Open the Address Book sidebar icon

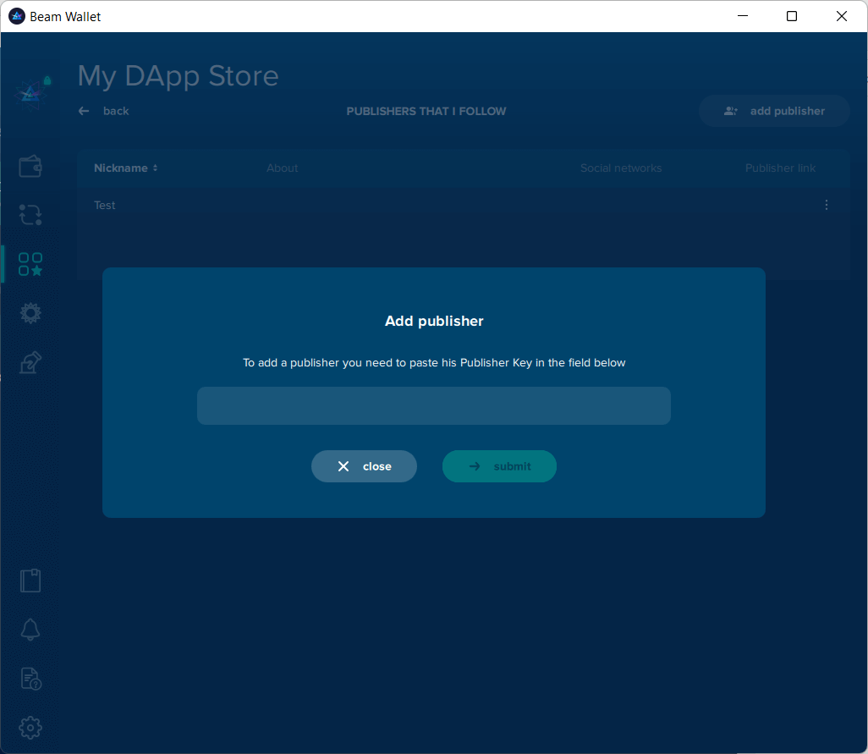tap(30, 581)
